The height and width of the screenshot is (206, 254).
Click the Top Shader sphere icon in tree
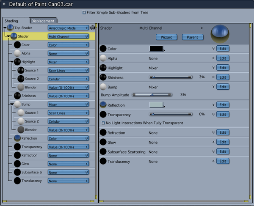click(x=10, y=27)
